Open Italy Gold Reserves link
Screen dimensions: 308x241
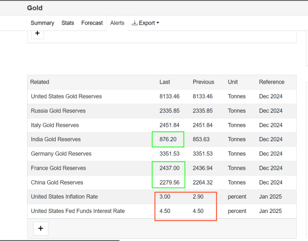(55, 125)
